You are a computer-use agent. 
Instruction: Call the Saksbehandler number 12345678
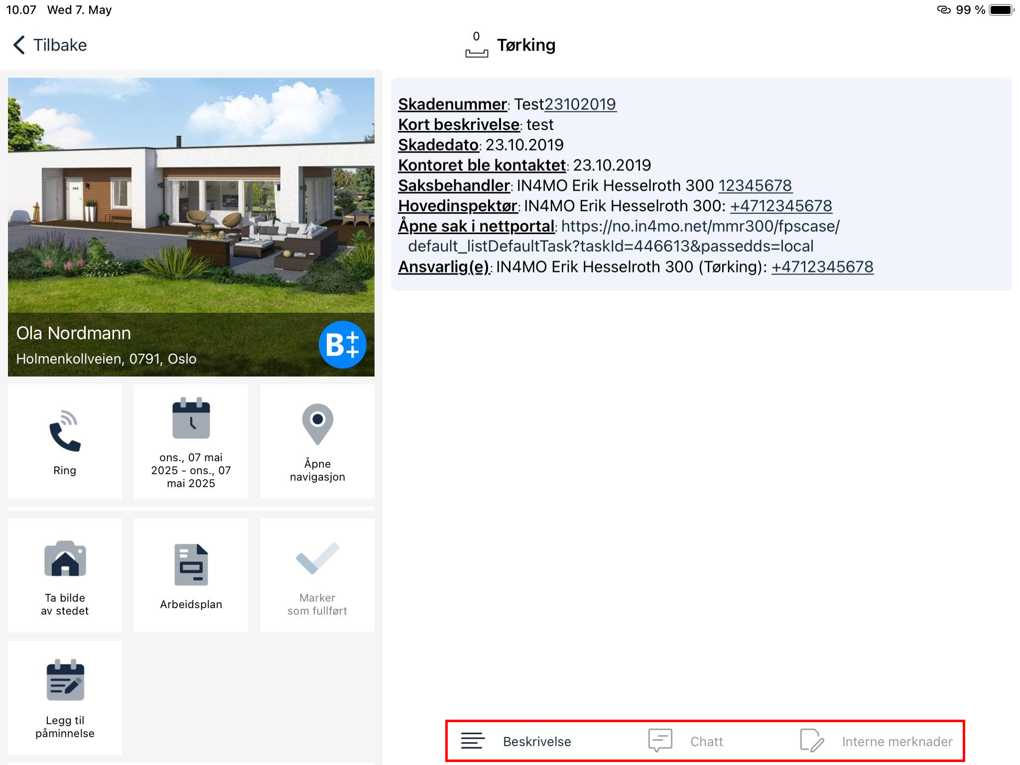(755, 185)
